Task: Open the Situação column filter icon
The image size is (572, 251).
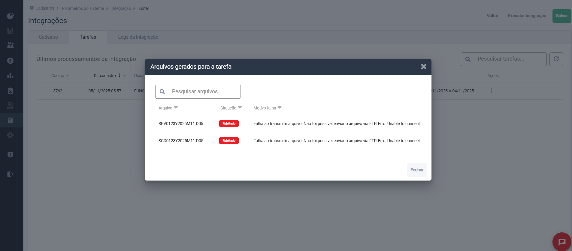Action: point(240,108)
